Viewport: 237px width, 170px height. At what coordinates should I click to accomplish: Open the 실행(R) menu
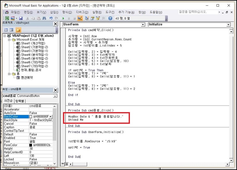click(x=97, y=12)
